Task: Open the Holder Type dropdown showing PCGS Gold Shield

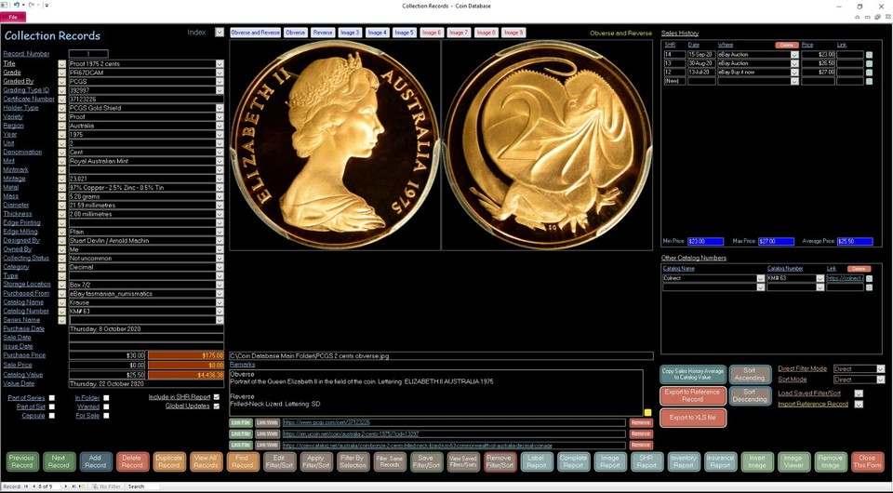Action: tap(220, 108)
